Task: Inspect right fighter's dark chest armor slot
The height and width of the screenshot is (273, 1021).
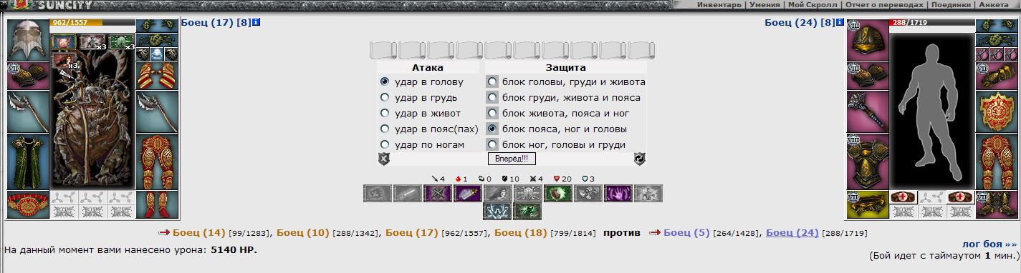Action: pos(868,162)
